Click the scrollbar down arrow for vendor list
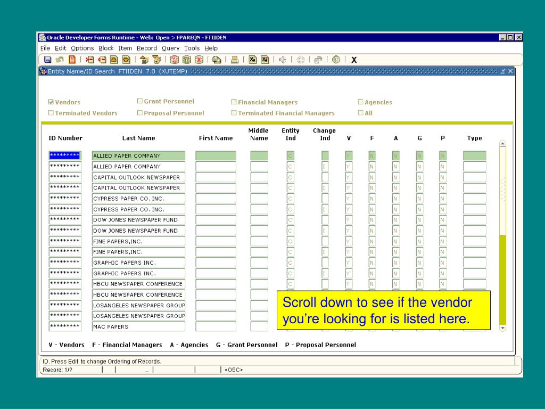545x409 pixels. pyautogui.click(x=502, y=328)
